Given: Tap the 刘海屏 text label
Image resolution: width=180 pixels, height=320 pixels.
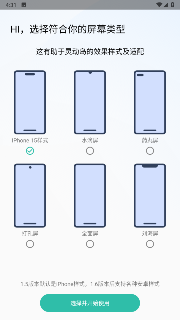Looking at the screenshot, I should coord(150,233).
